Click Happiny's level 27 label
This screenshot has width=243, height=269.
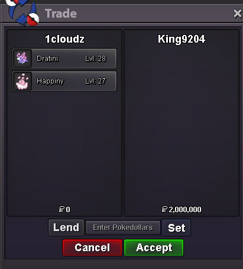[x=96, y=81]
